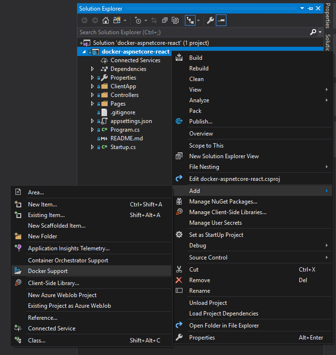Open the Analyze submenu
Viewport: 336px width, 355px height.
tap(252, 100)
